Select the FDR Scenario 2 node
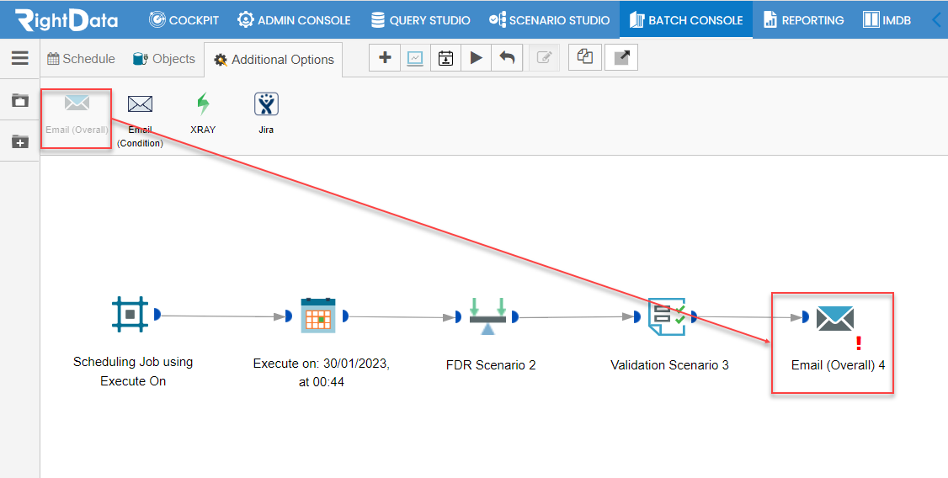Screen dimensions: 948x478 (x=487, y=316)
